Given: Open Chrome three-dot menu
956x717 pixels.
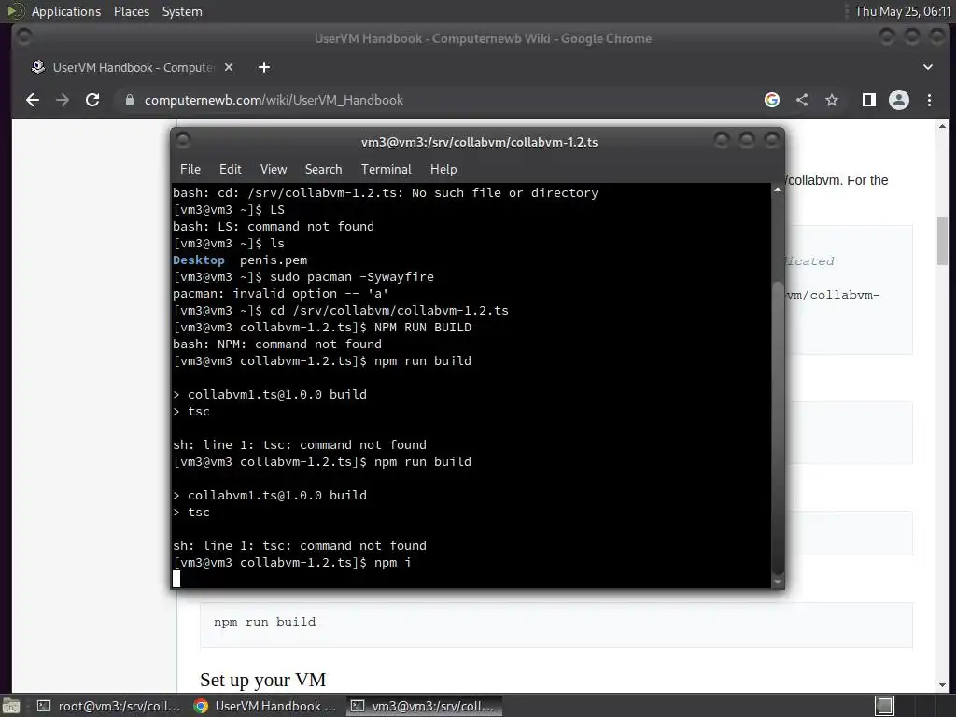Looking at the screenshot, I should pyautogui.click(x=929, y=100).
